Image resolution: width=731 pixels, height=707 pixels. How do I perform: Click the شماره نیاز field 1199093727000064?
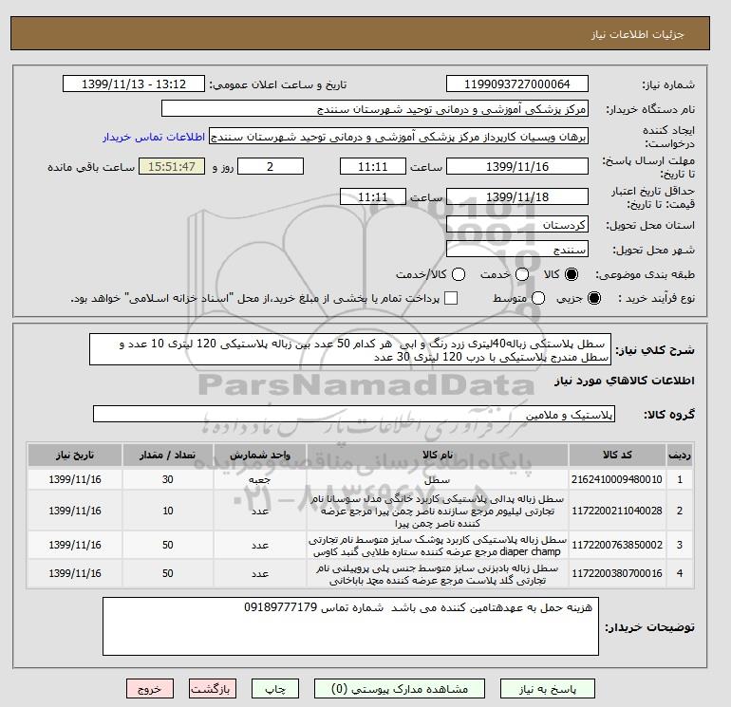(x=517, y=84)
